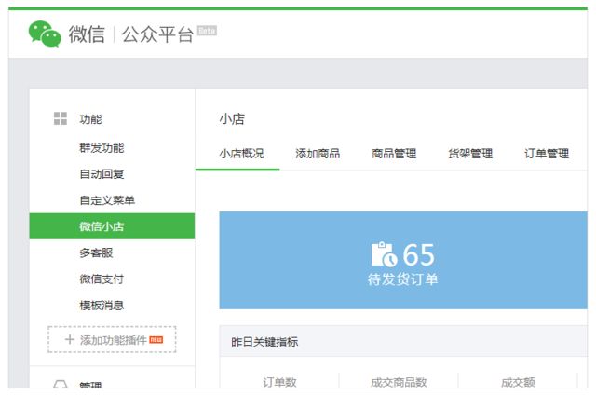The height and width of the screenshot is (395, 596).
Task: Switch to the 添加商品 tab
Action: 318,154
